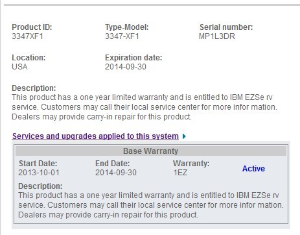The height and width of the screenshot is (235, 300).
Task: Select the serial number MP1L3DR value
Action: [217, 36]
